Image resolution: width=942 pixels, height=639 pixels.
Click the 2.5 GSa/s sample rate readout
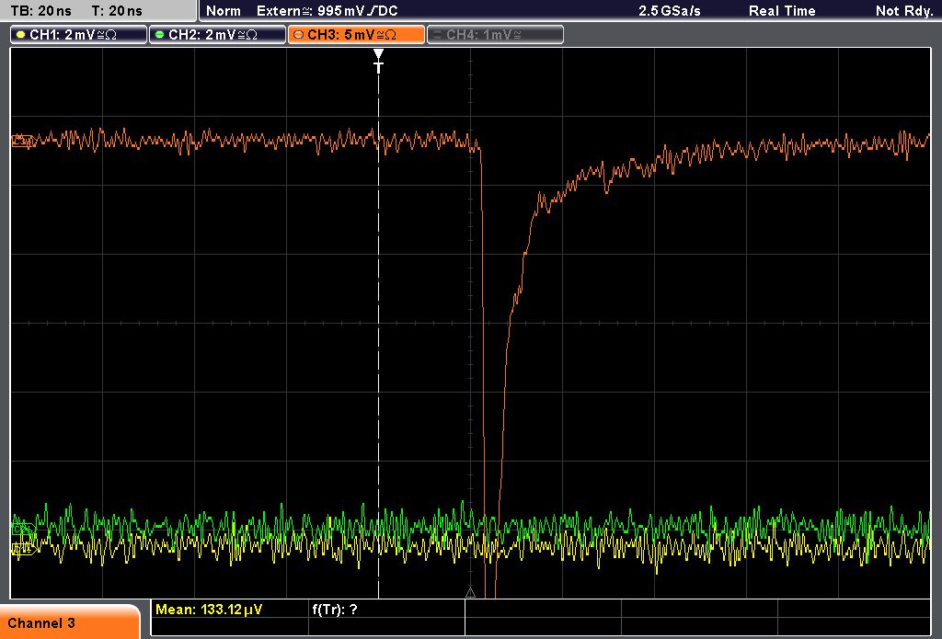click(x=670, y=11)
